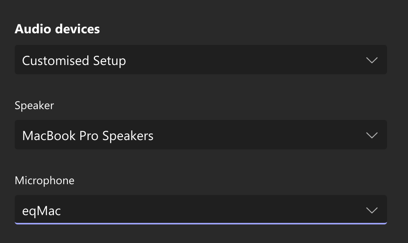The image size is (408, 243).
Task: Open the Audio devices dropdown
Action: click(x=201, y=60)
